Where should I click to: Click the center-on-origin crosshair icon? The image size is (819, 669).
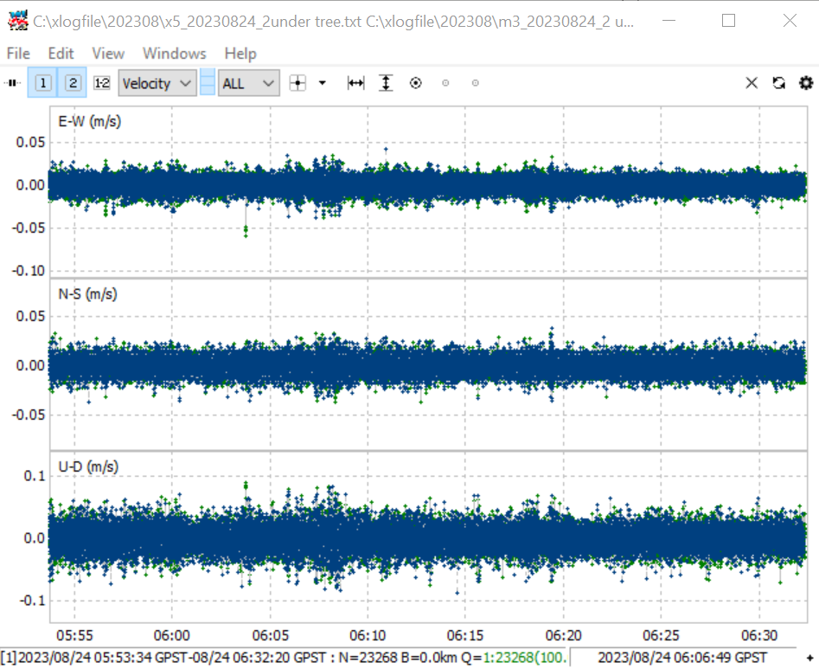coord(298,83)
